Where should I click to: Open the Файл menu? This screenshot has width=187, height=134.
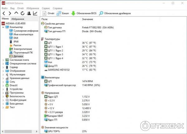[5, 8]
